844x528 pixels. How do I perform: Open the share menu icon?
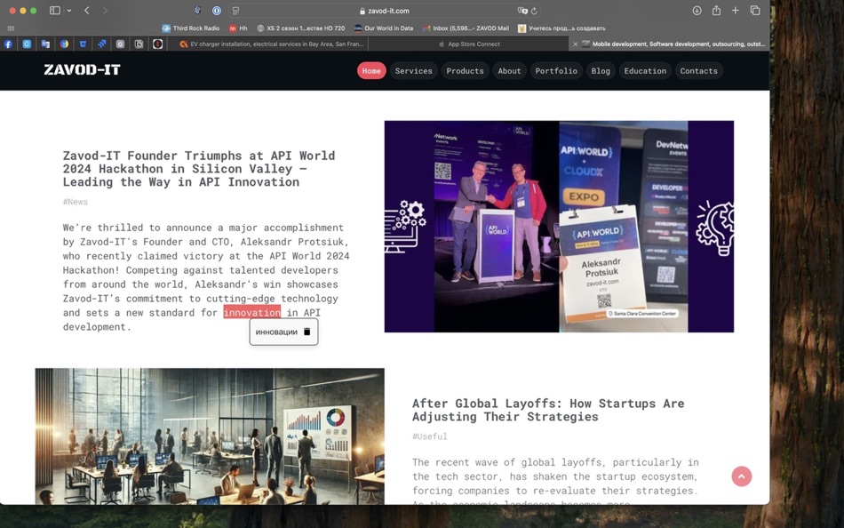(x=716, y=11)
